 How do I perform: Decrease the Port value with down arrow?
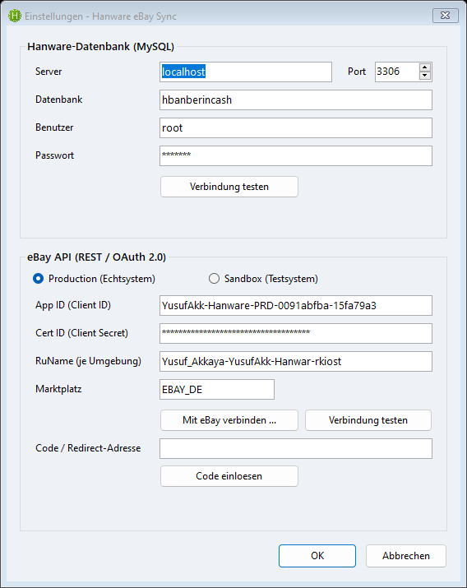click(x=424, y=76)
